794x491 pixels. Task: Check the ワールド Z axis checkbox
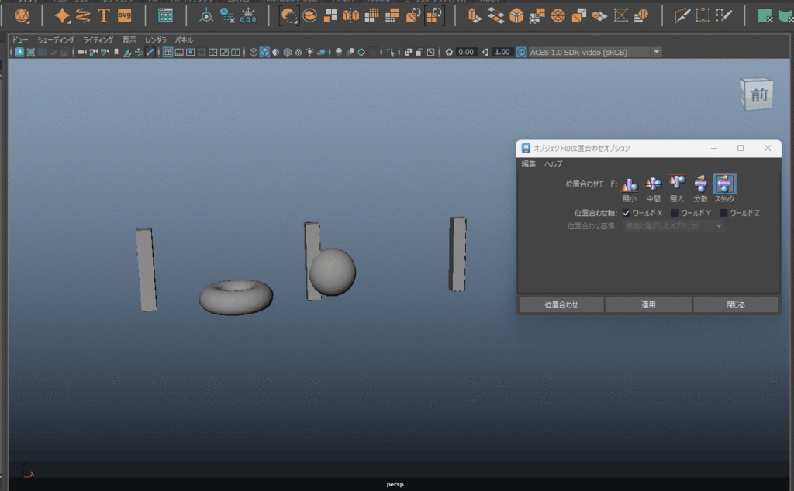click(x=723, y=213)
